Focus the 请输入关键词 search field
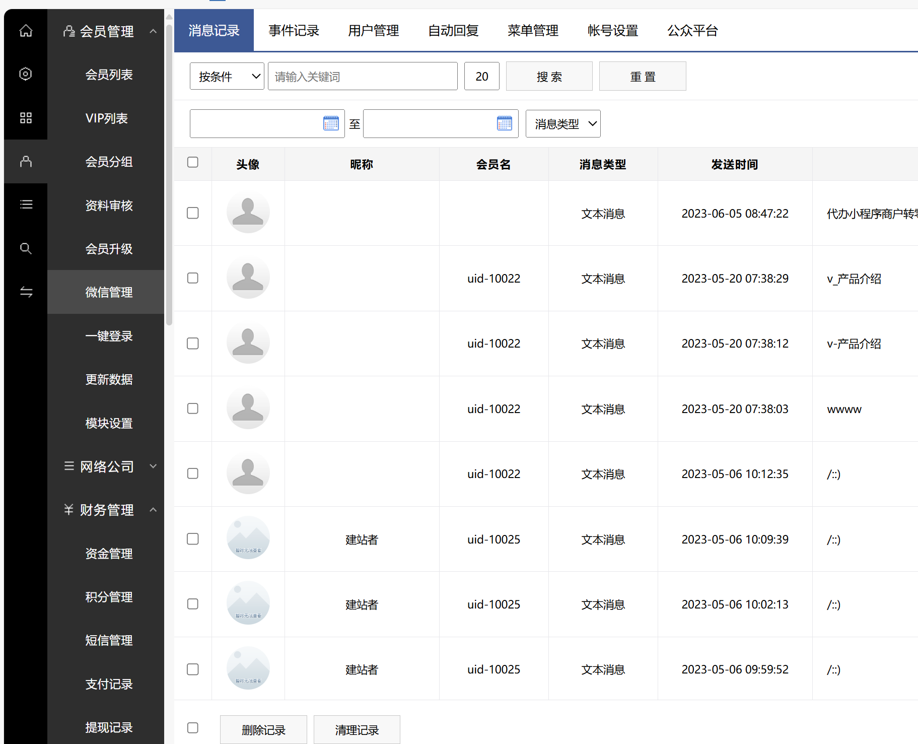The width and height of the screenshot is (918, 744). (x=363, y=76)
